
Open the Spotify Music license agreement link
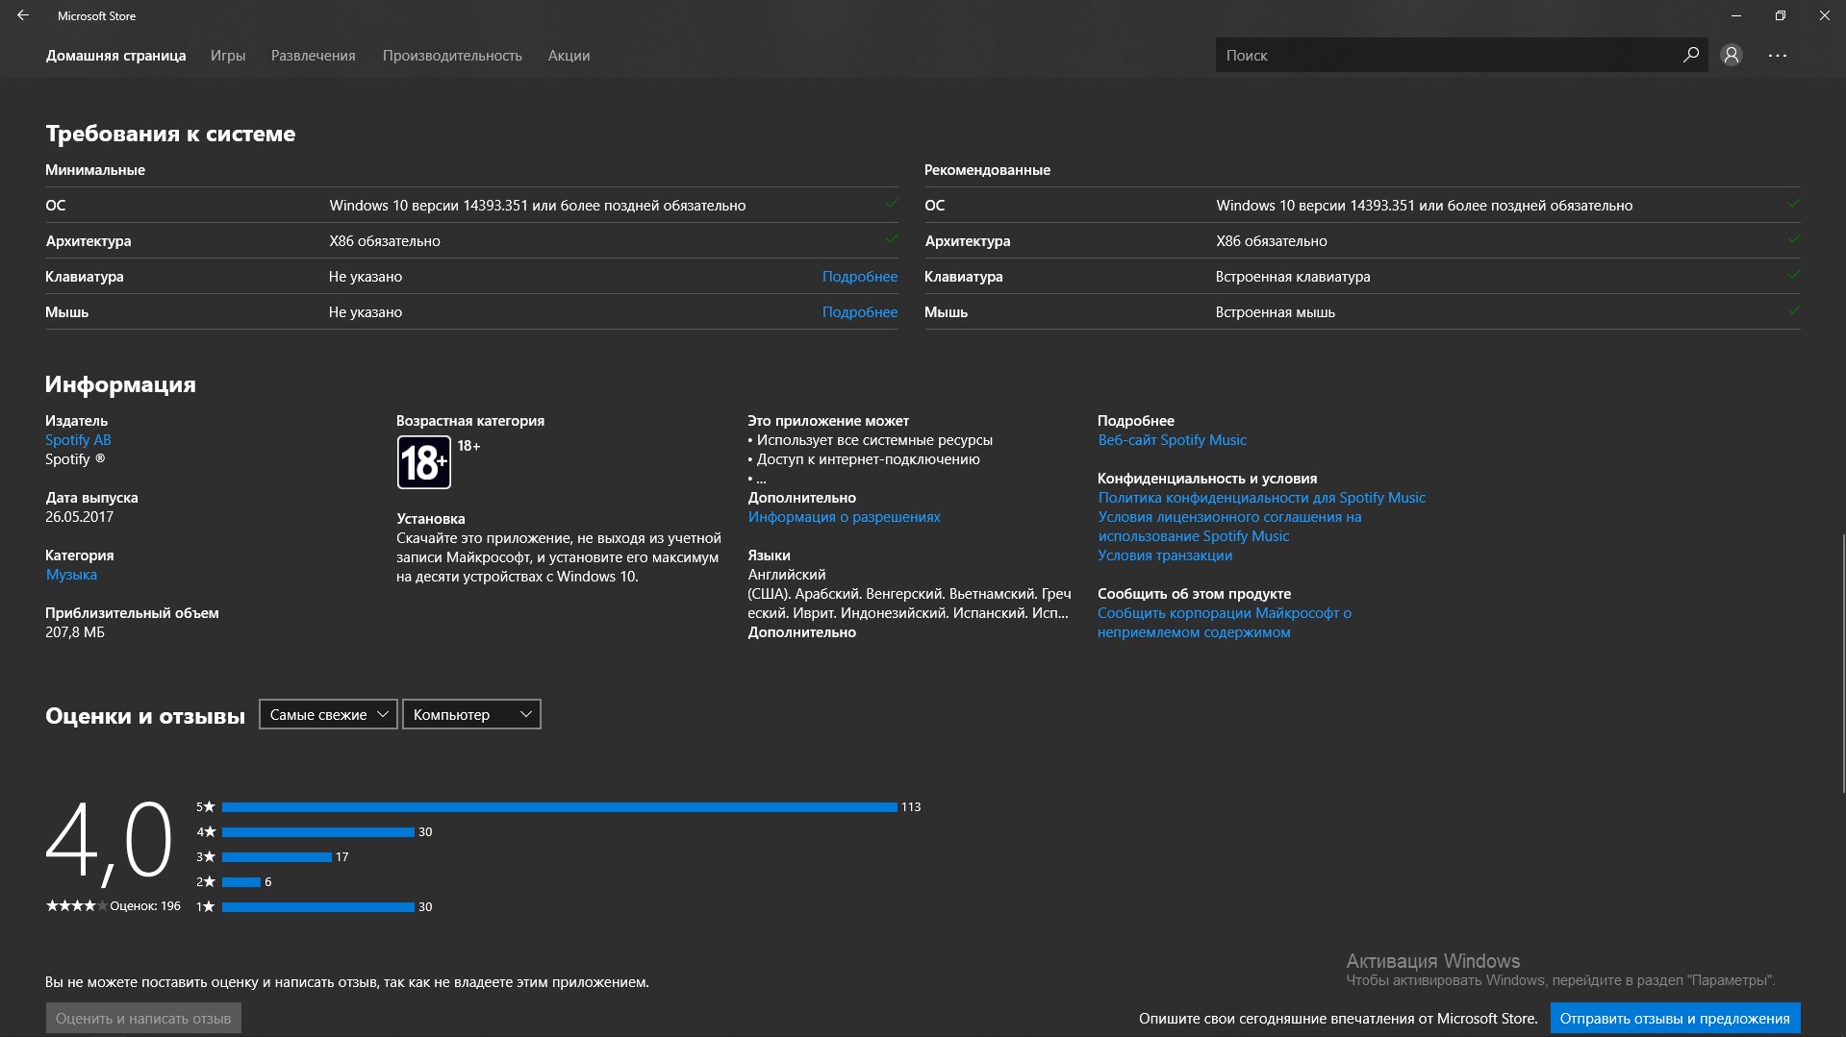[x=1229, y=527]
